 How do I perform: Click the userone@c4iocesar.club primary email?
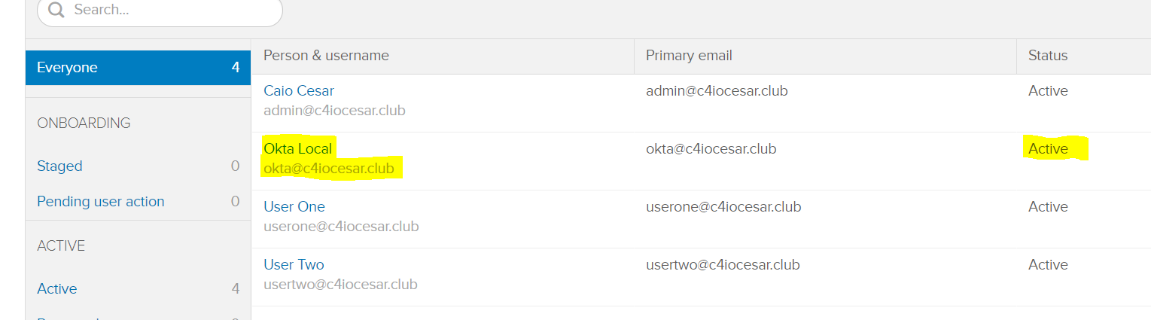[723, 206]
